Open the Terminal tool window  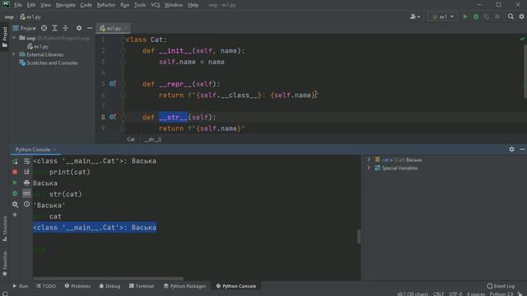coord(142,286)
